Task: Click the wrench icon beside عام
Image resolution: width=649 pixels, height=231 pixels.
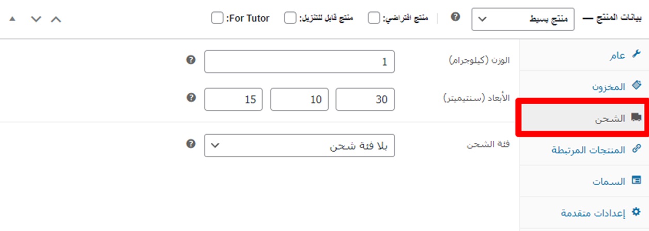Action: (x=636, y=54)
